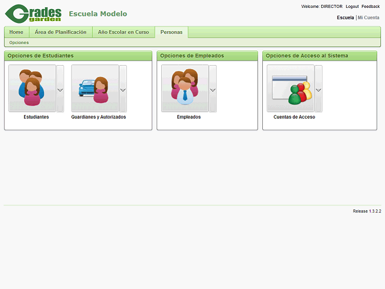The height and width of the screenshot is (289, 385).
Task: Expand the Guardianes y Autorizados dropdown arrow
Action: (123, 89)
